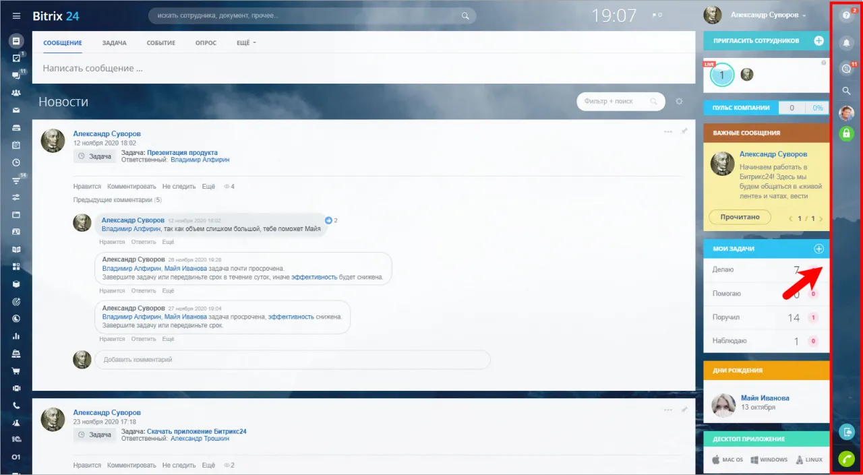
Task: Open the shopping cart icon in left sidebar
Action: [x=16, y=371]
